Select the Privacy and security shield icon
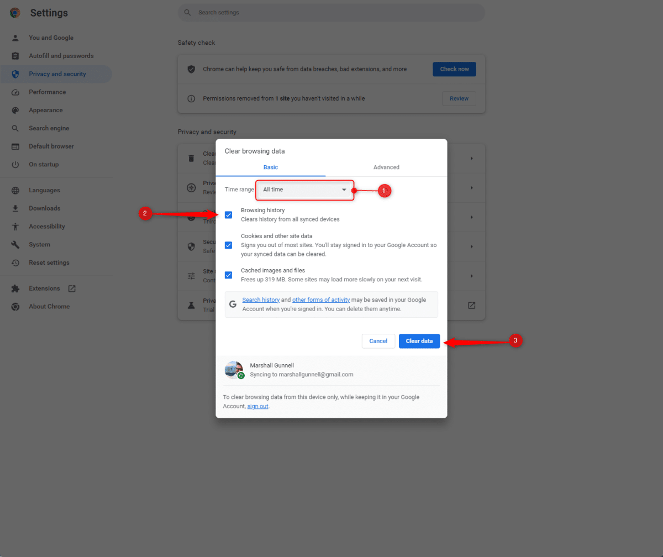 click(16, 73)
